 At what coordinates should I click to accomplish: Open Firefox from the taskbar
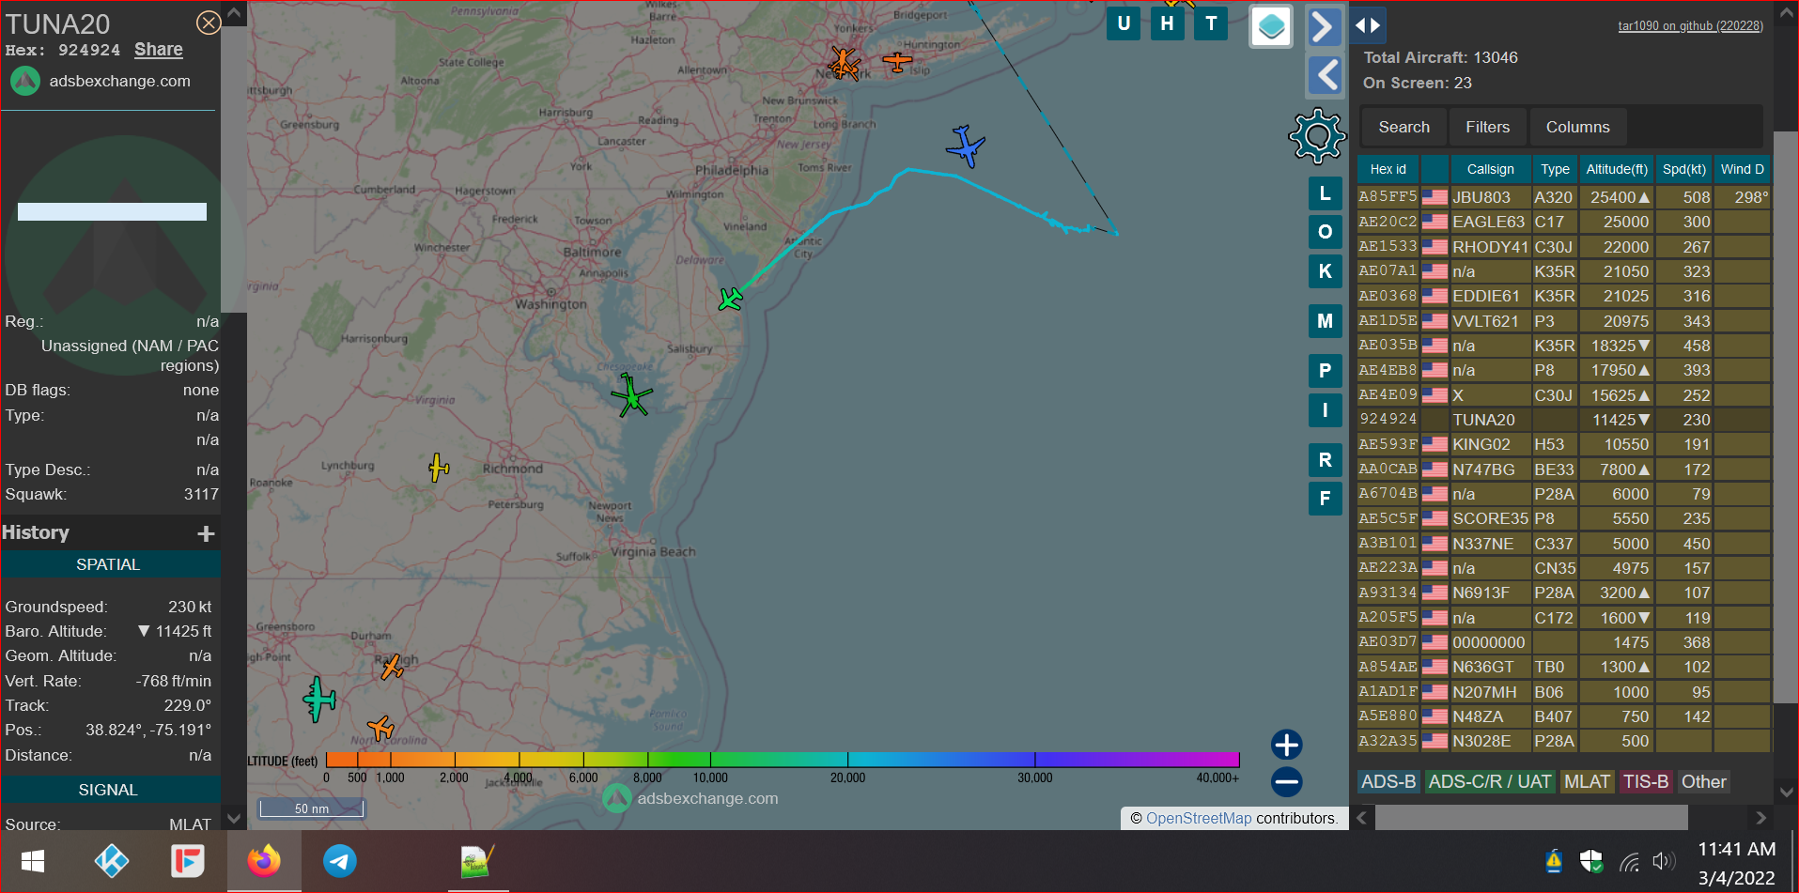point(264,861)
